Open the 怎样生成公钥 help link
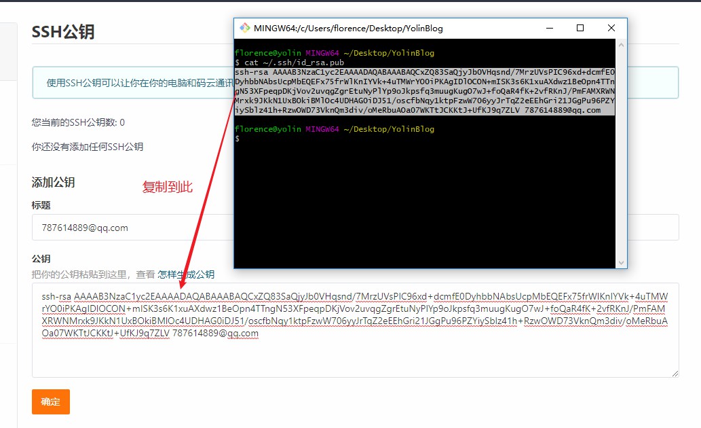 186,274
